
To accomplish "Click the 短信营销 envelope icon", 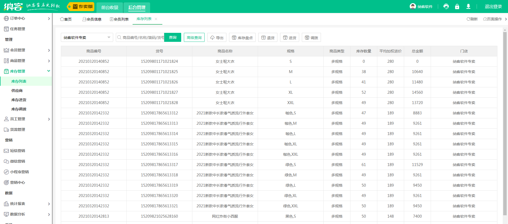I will pos(6,151).
